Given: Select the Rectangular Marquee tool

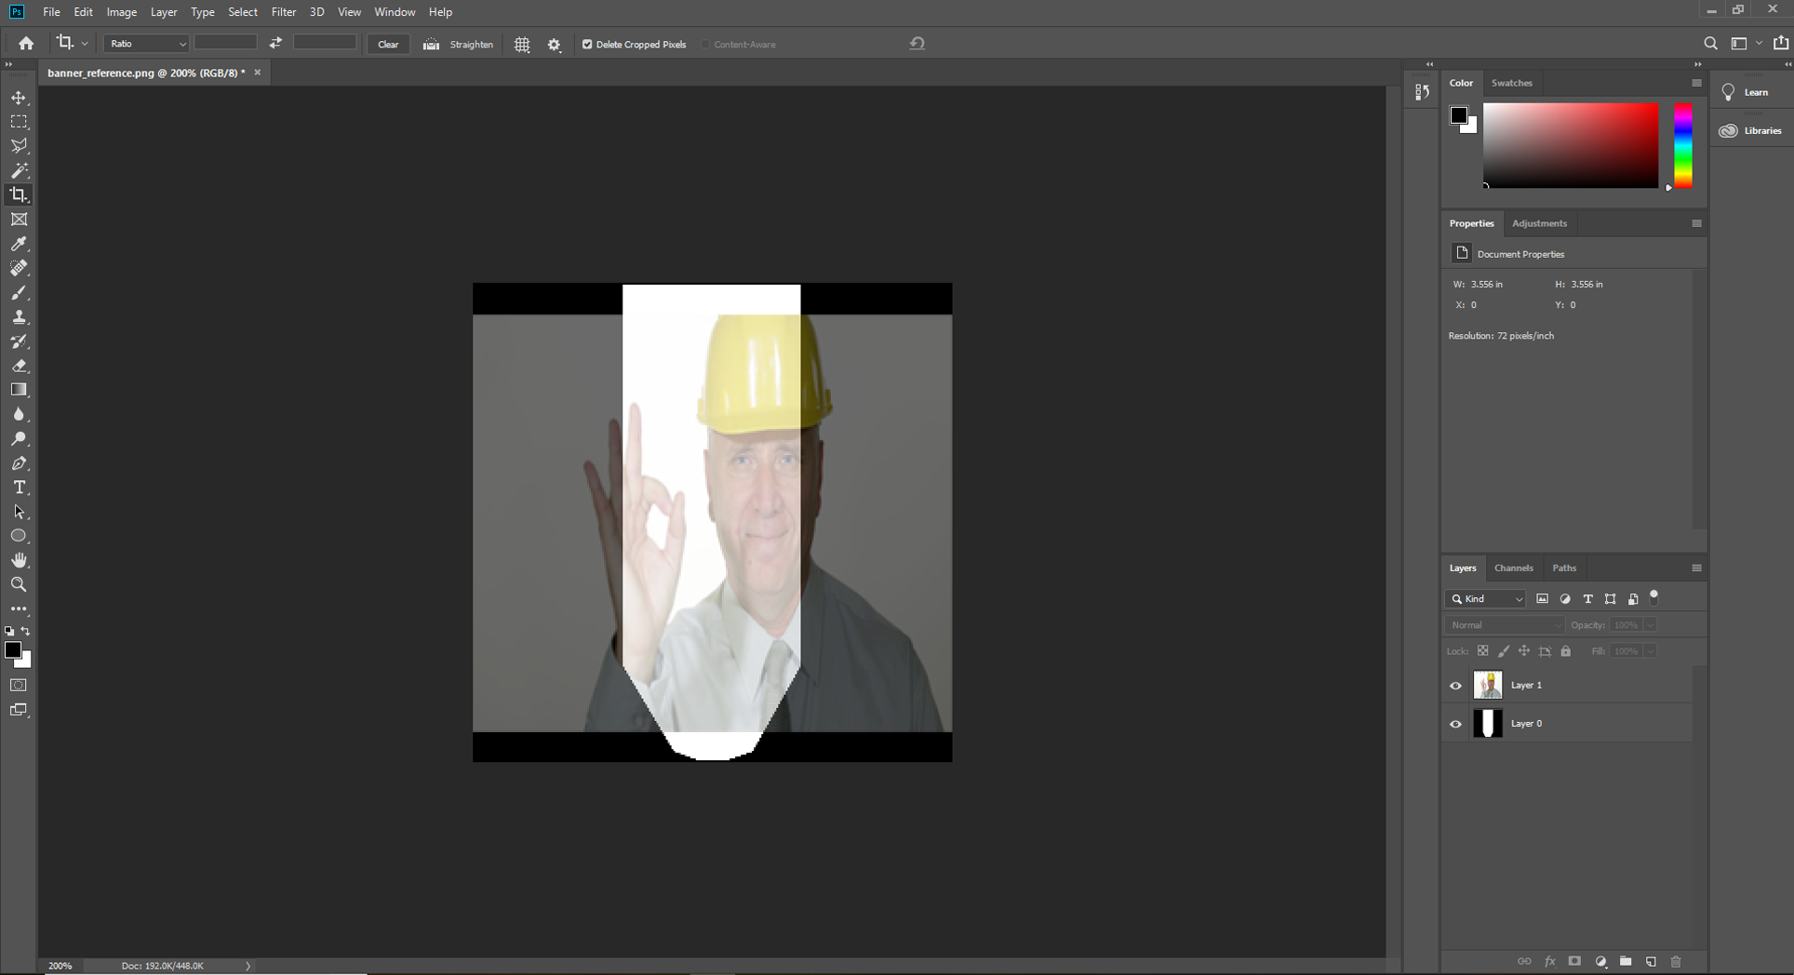Looking at the screenshot, I should [19, 122].
